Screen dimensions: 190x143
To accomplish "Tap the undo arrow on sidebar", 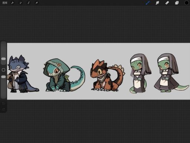I will [x=3, y=104].
